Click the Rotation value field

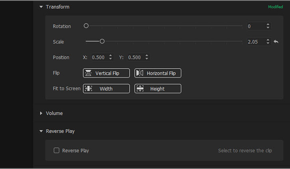(255, 26)
